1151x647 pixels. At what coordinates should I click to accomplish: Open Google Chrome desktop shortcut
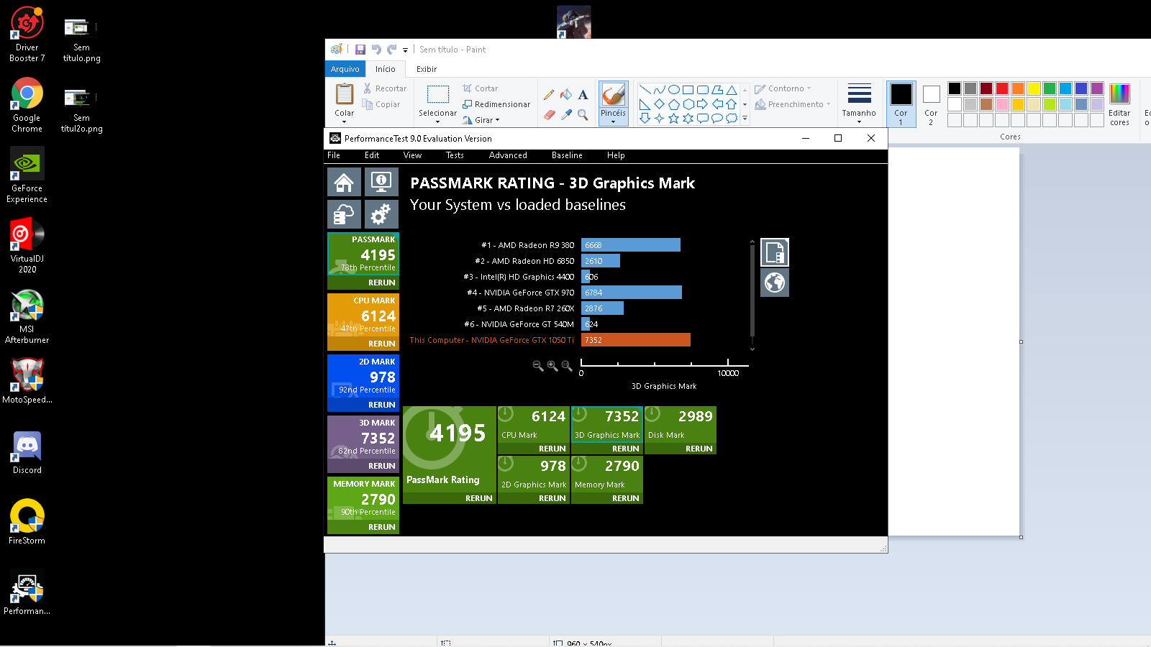[x=27, y=106]
